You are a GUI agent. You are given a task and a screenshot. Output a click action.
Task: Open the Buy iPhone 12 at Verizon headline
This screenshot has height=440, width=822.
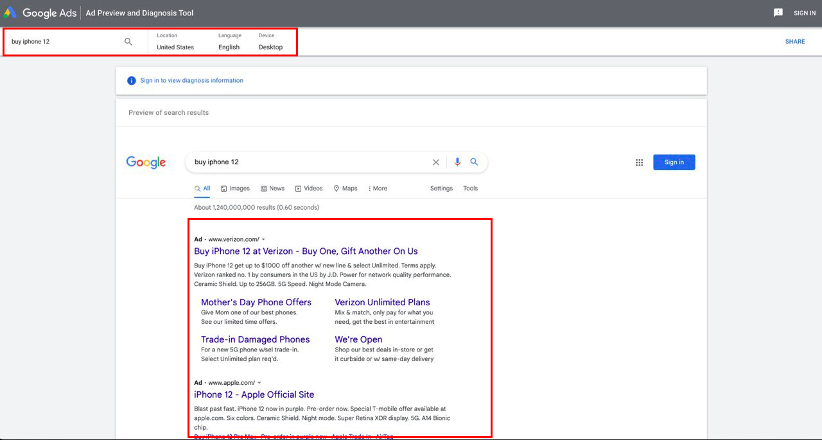(306, 251)
